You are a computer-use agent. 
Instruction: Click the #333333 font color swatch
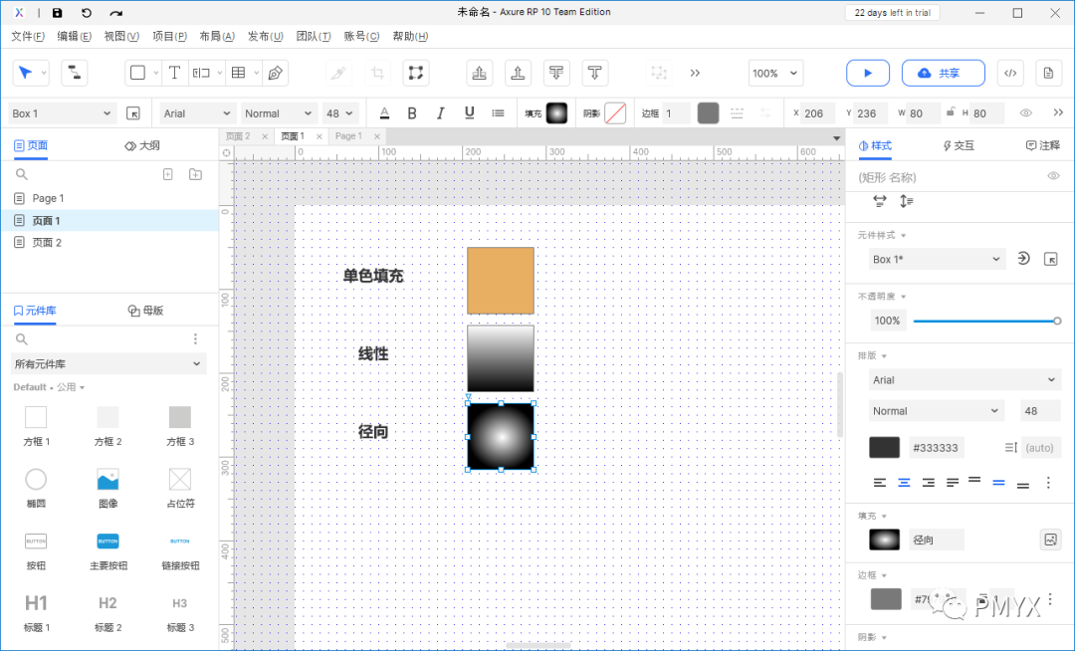click(x=885, y=448)
